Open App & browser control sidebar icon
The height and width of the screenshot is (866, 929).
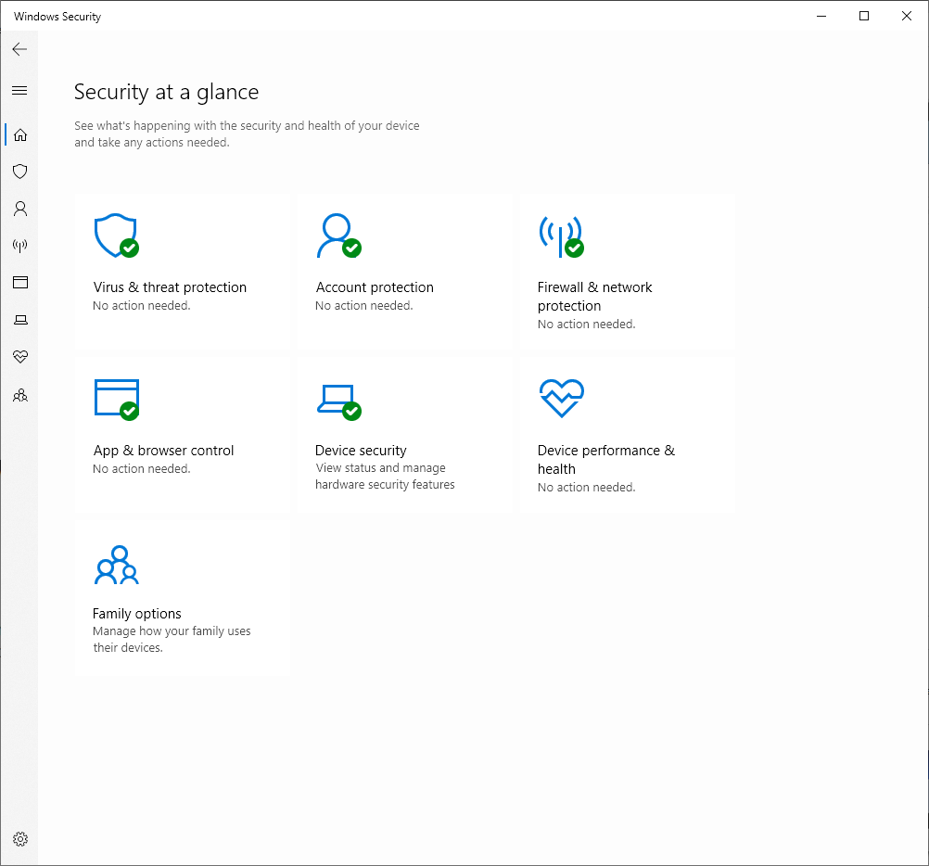point(20,282)
